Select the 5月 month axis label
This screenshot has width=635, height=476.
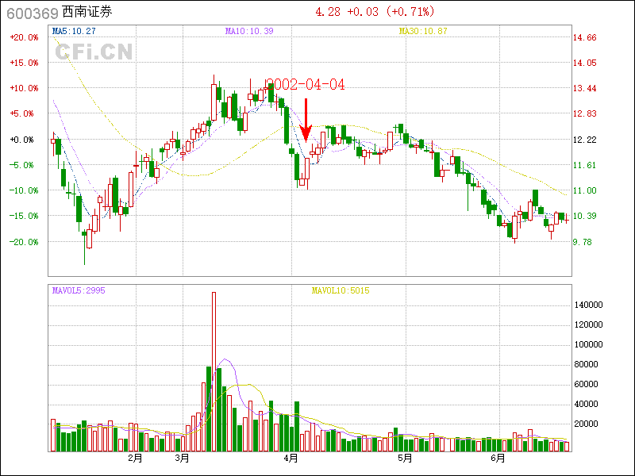tap(405, 459)
